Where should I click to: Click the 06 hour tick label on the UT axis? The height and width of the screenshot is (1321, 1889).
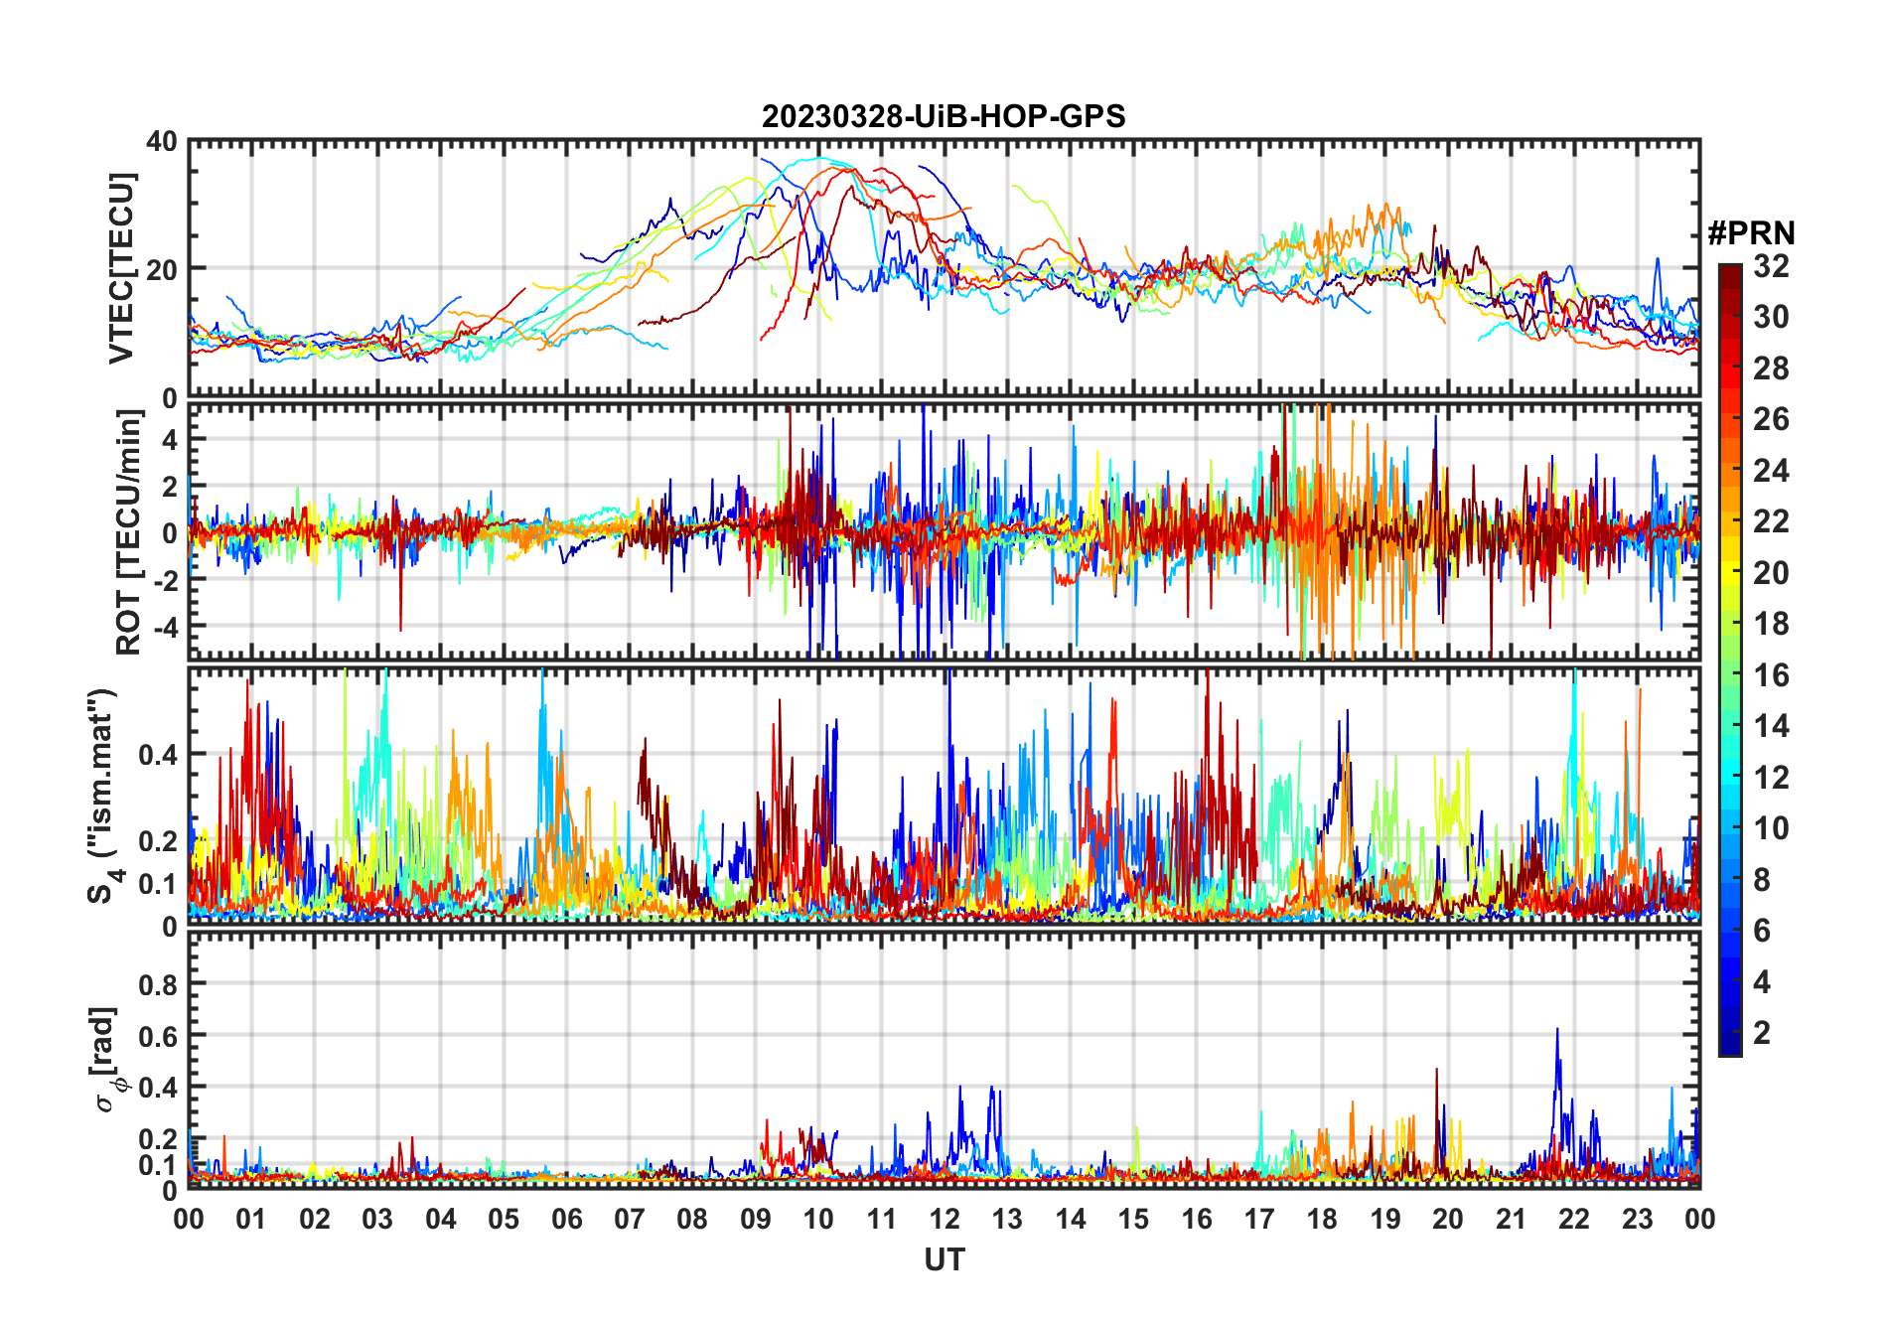point(566,1219)
